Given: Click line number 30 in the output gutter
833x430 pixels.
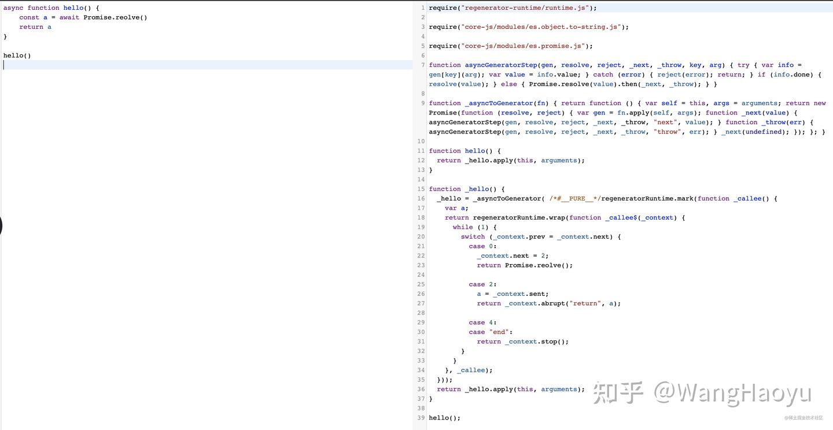Looking at the screenshot, I should click(x=421, y=332).
